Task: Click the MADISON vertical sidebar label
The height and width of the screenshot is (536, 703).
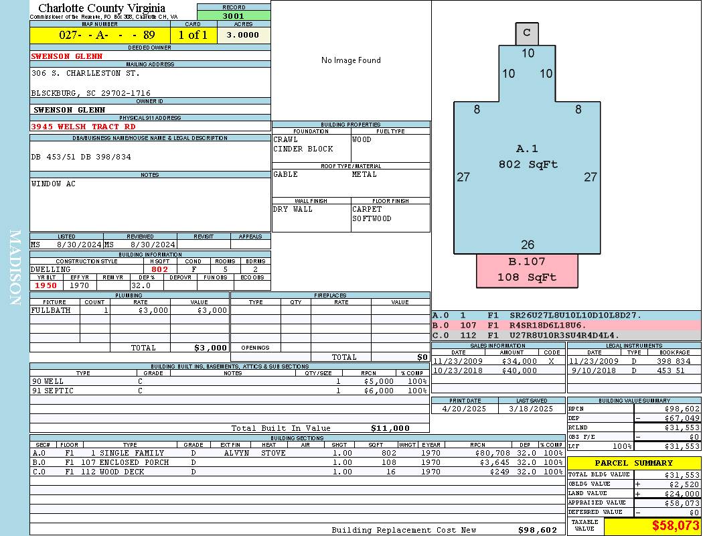Action: point(15,268)
